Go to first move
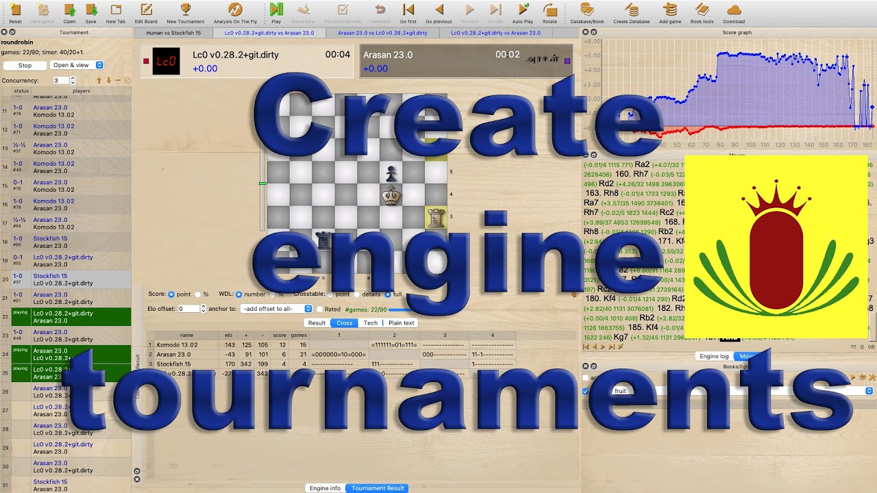877x493 pixels. tap(408, 10)
